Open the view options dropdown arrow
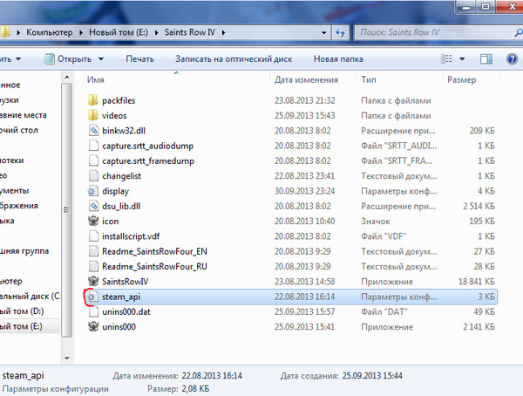This screenshot has height=396, width=523. 462,59
